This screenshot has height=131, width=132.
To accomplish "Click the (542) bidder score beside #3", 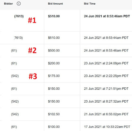I will pyautogui.click(x=15, y=76).
